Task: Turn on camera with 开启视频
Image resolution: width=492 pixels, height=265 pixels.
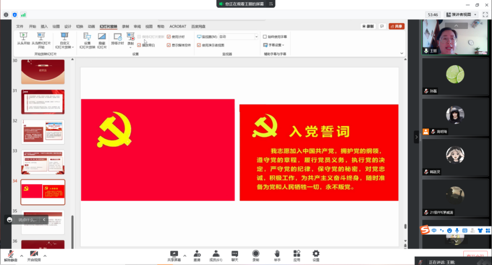Action: (34, 254)
